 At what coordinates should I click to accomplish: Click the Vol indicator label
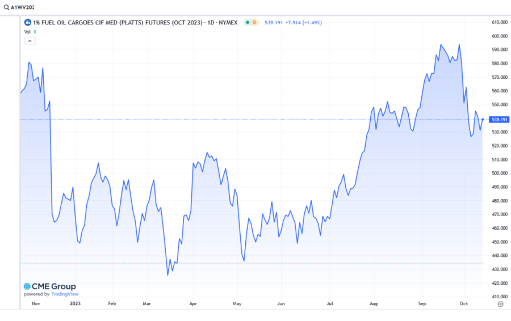pyautogui.click(x=27, y=32)
